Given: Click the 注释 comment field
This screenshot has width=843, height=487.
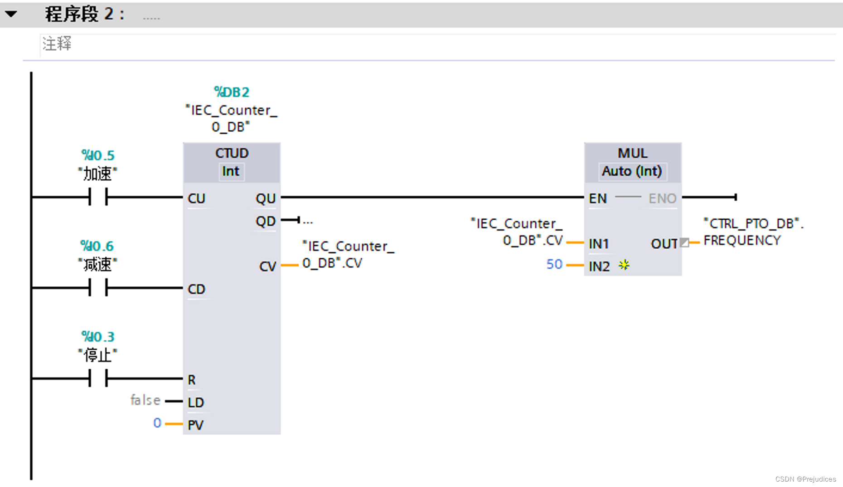Looking at the screenshot, I should coord(437,45).
